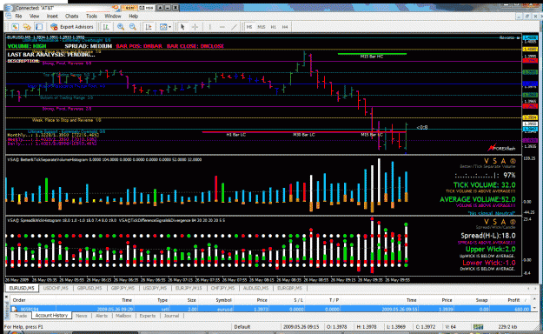543x334 pixels.
Task: Open the Insert menu
Action: (52, 17)
